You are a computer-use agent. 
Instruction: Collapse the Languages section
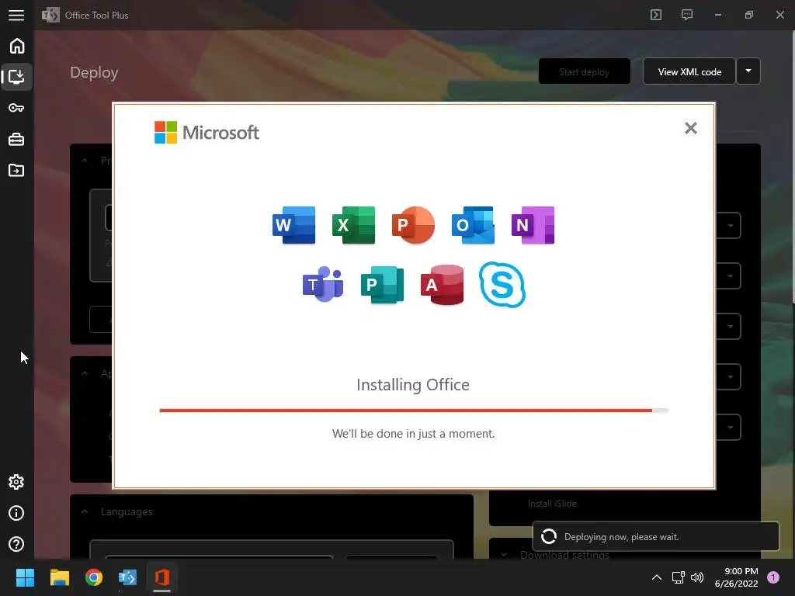point(85,512)
